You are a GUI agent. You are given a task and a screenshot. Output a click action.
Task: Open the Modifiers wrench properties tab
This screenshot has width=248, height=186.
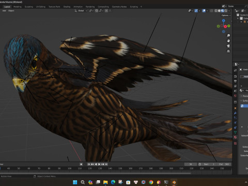pos(235,113)
